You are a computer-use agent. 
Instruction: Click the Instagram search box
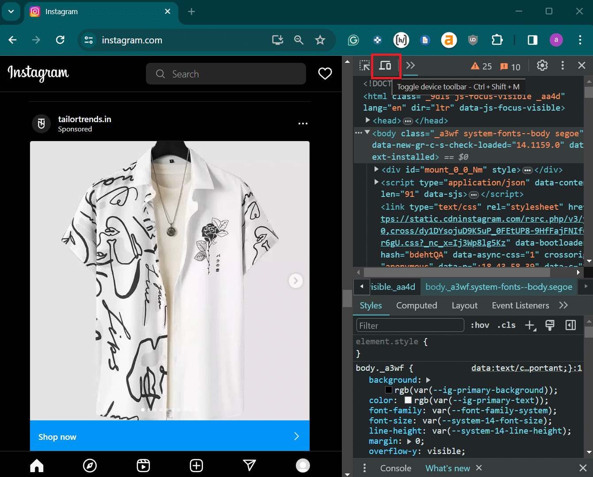pyautogui.click(x=226, y=73)
